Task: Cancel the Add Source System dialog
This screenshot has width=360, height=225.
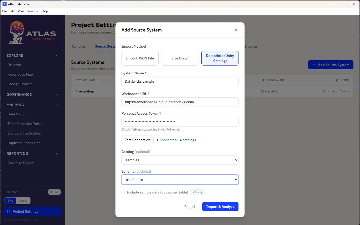Action: (x=190, y=207)
